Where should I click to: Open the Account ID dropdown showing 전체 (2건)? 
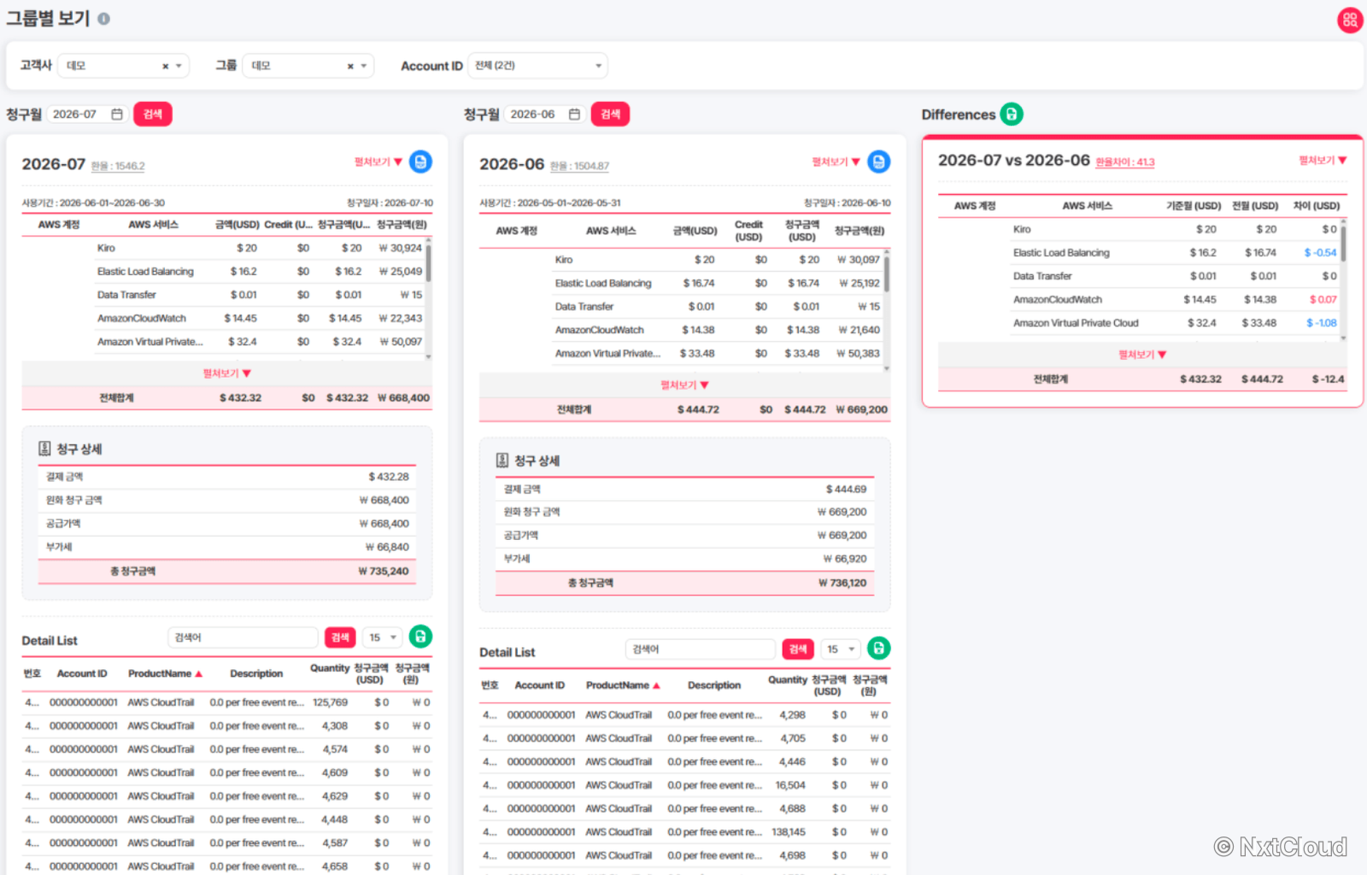(x=537, y=66)
